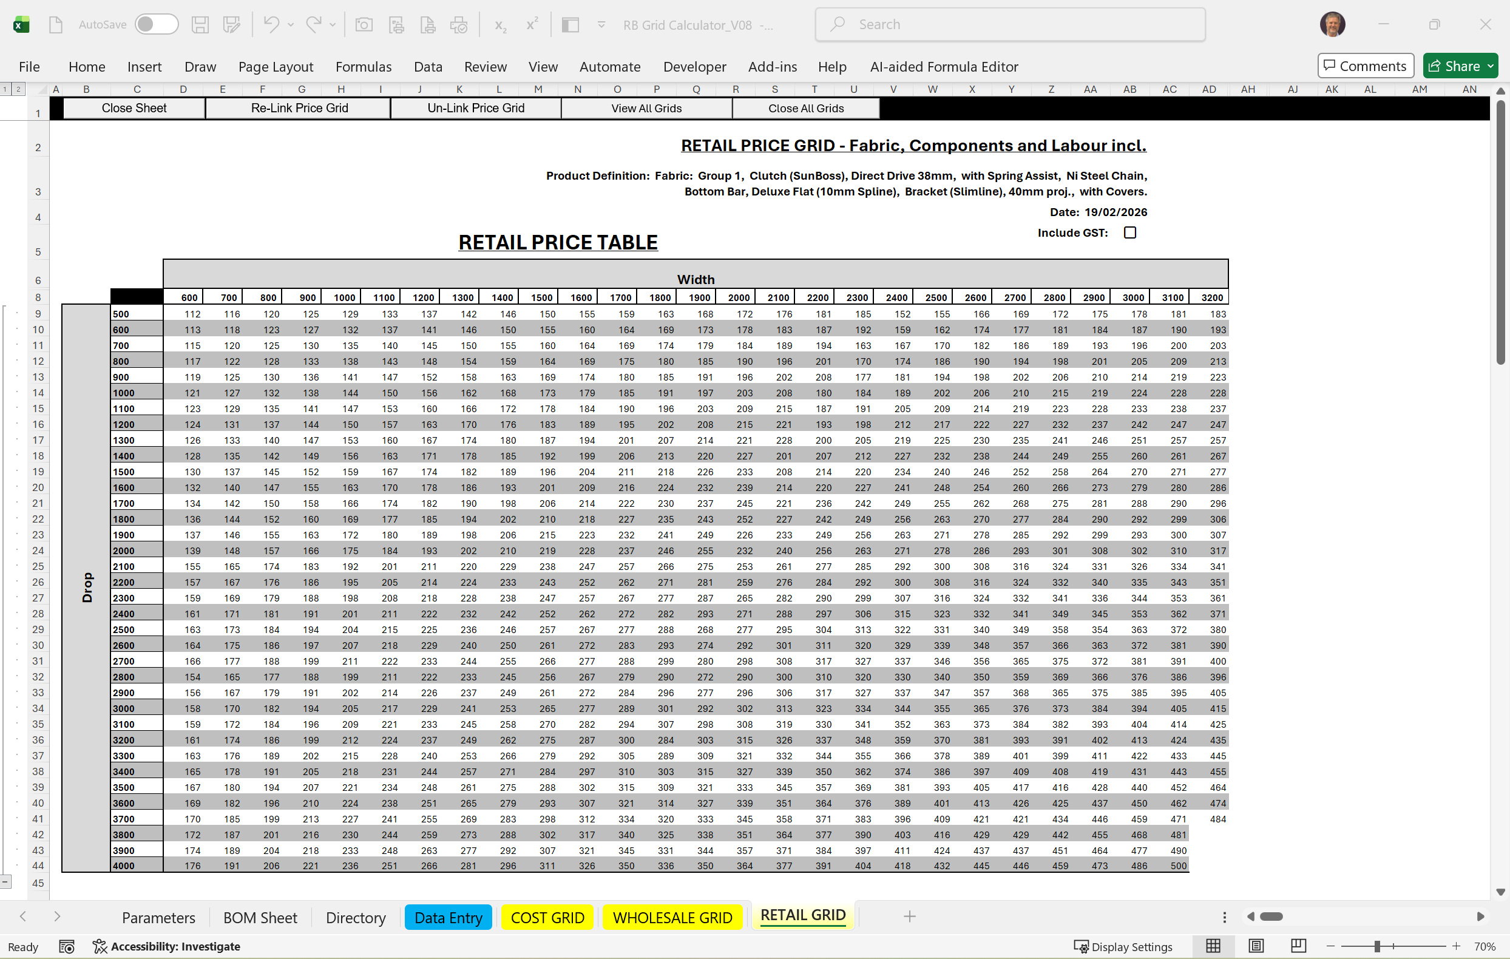Toggle the AutoSave switch
Viewport: 1510px width, 959px height.
click(156, 25)
